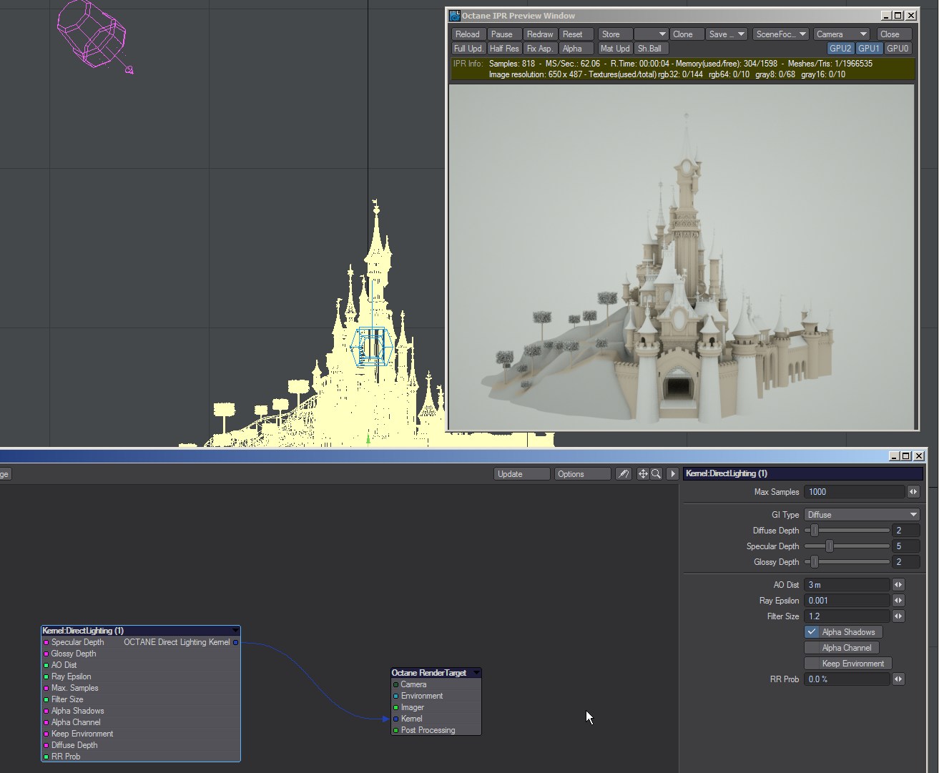
Task: Click the Kernel output connector dot
Action: coord(235,642)
